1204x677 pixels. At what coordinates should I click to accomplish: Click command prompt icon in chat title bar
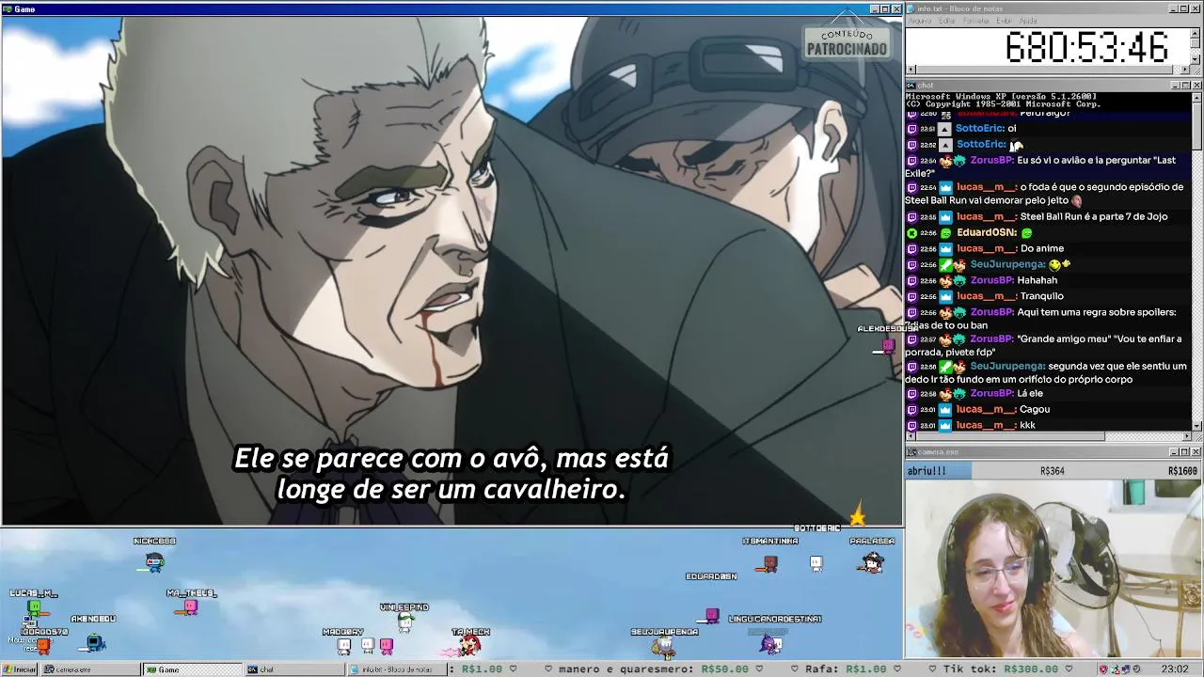(x=911, y=86)
